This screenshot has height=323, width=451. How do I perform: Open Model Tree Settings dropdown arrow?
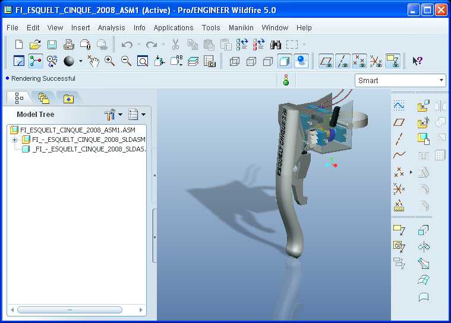point(121,115)
